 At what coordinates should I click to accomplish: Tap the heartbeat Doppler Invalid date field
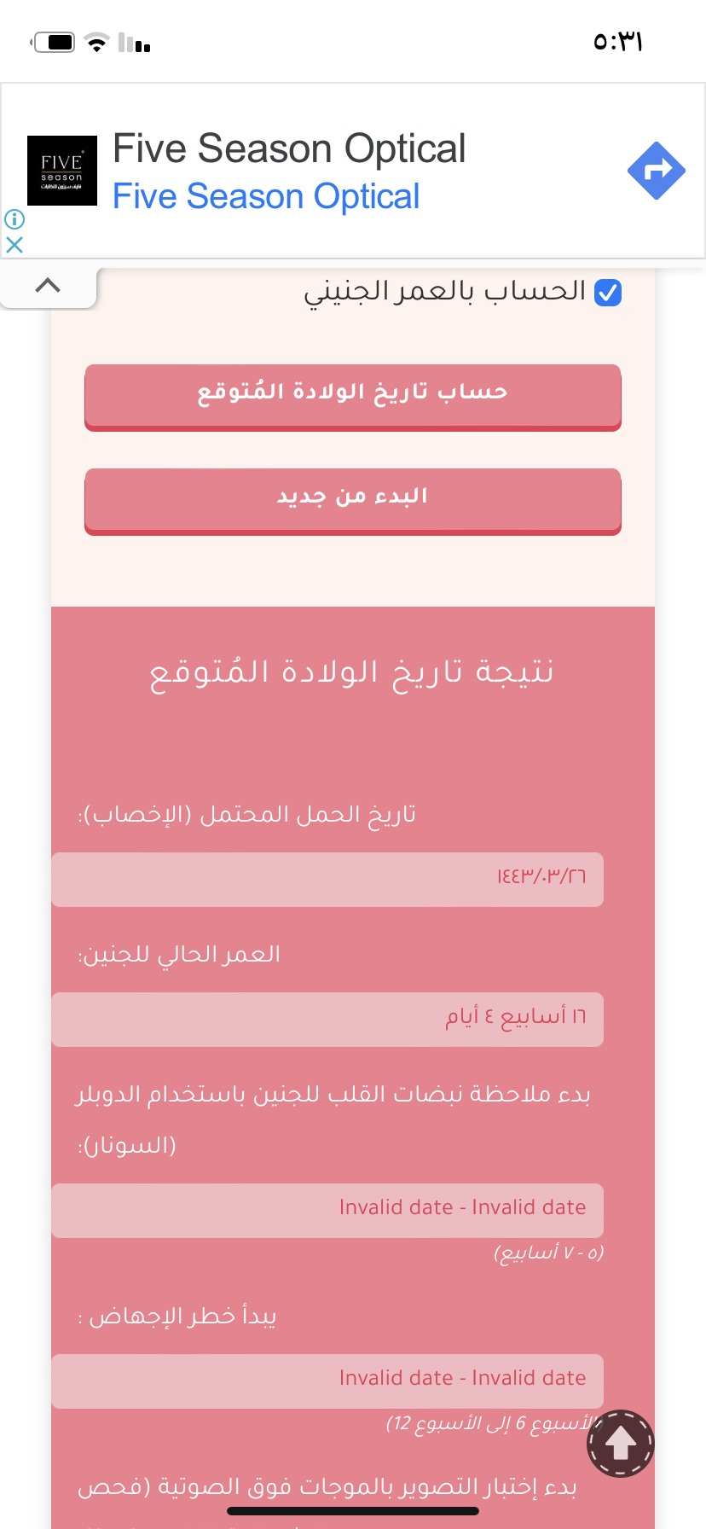click(327, 1210)
